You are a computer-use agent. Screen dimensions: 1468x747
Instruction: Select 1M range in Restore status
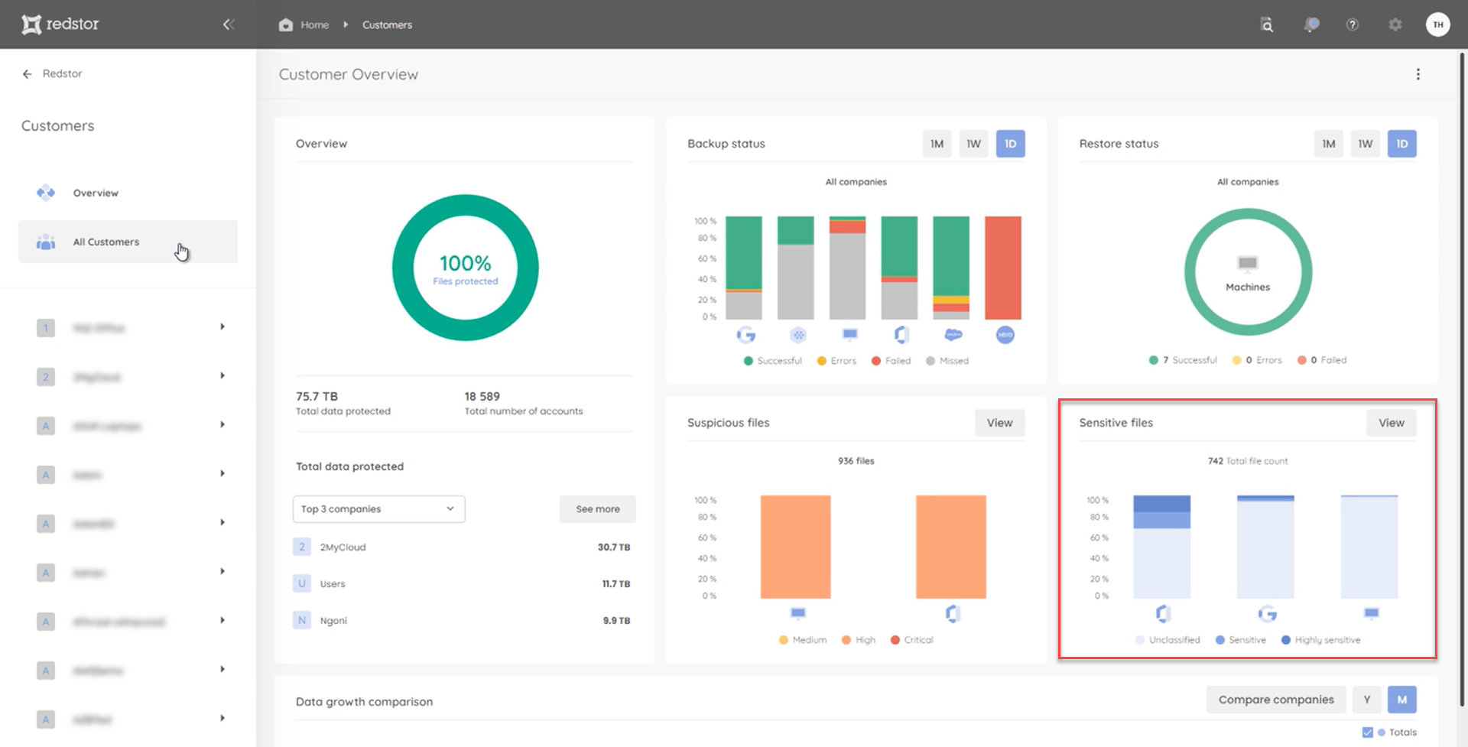pos(1329,144)
